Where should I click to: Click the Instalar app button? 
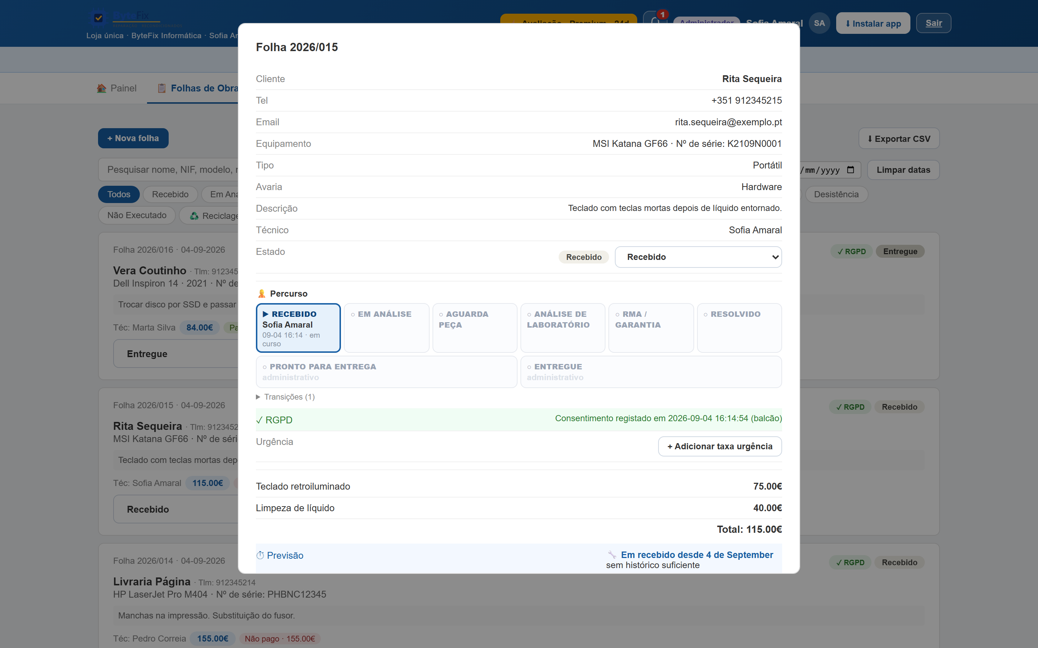[x=873, y=23]
